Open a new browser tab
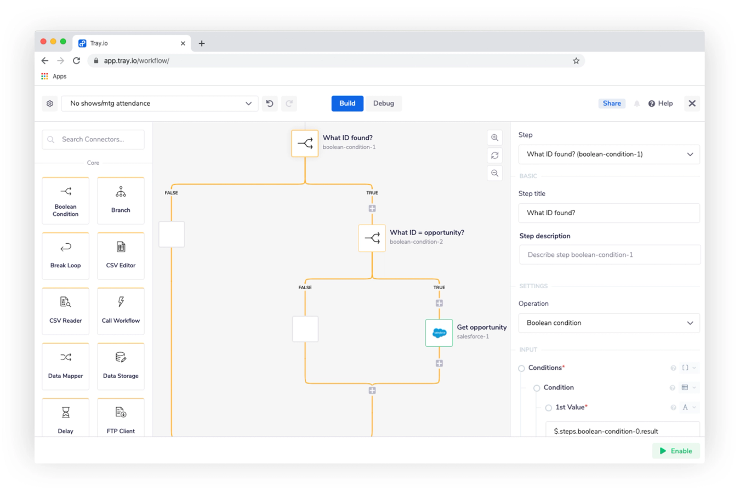The height and width of the screenshot is (493, 740). [x=202, y=43]
